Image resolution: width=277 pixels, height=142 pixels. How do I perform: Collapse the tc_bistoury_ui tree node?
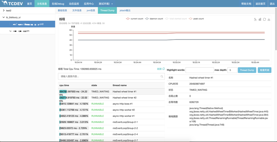[3, 17]
